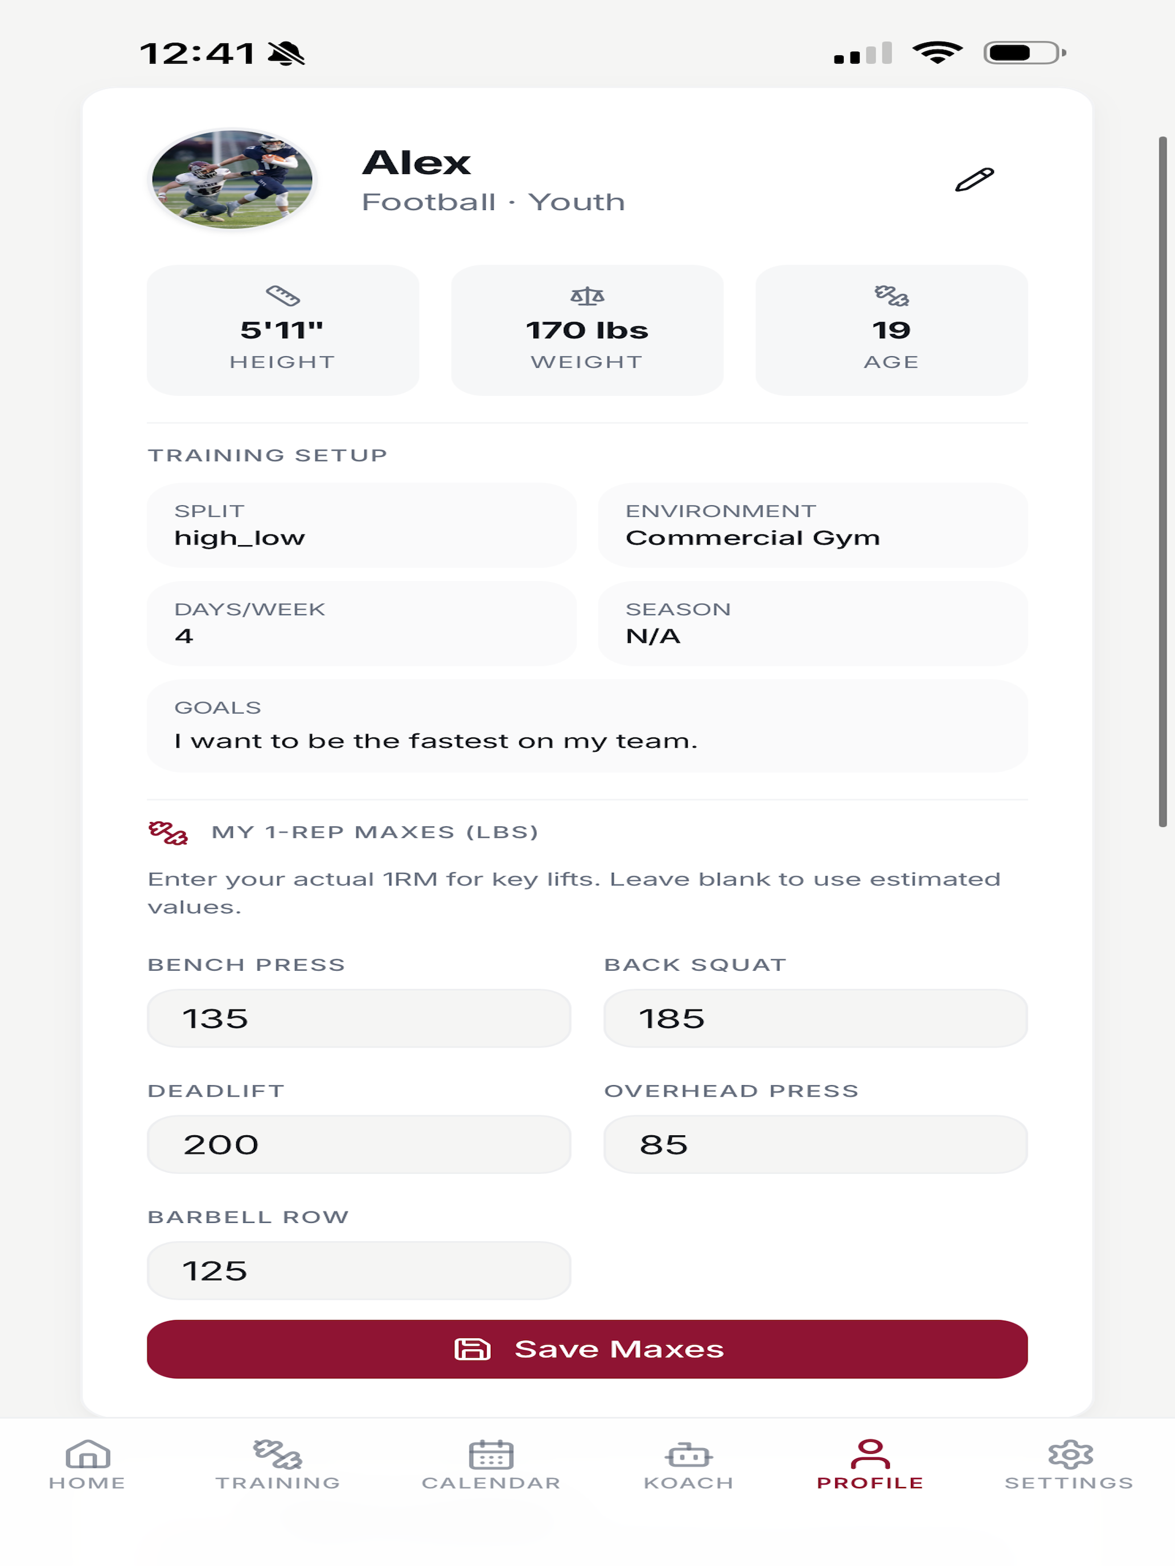This screenshot has height=1566, width=1175.
Task: Tap Alex's profile photo thumbnail
Action: pyautogui.click(x=232, y=179)
